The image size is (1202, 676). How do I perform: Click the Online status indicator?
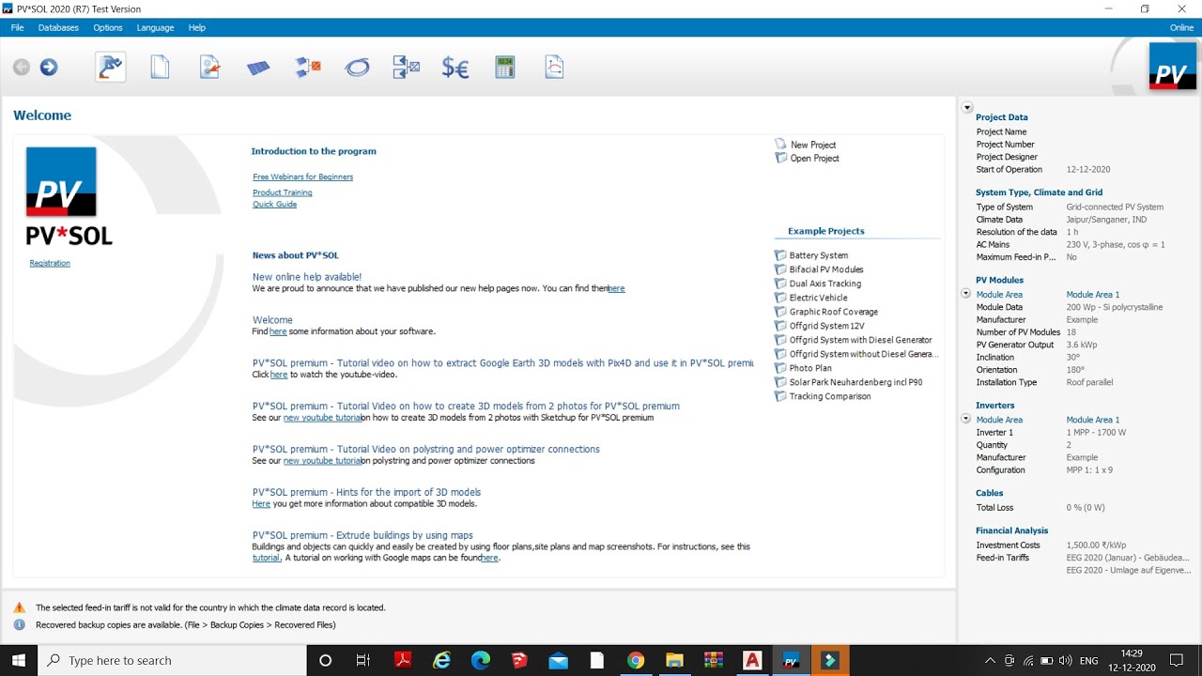1181,27
